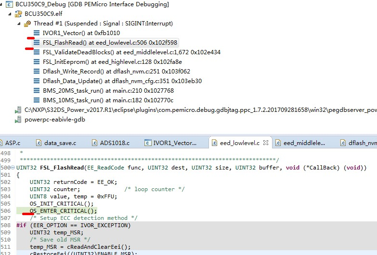Click stack frame icon beside Dflash_Data_Update()
This screenshot has width=377, height=255.
37,81
